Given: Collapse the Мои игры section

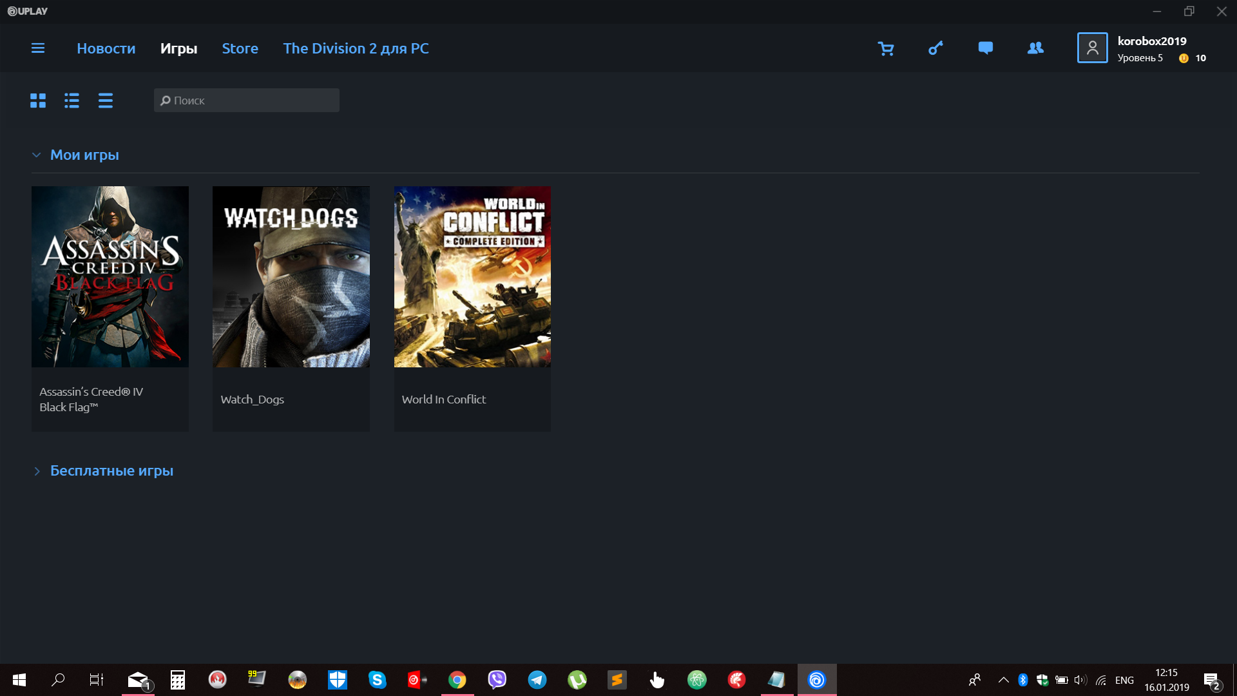Looking at the screenshot, I should pos(37,155).
